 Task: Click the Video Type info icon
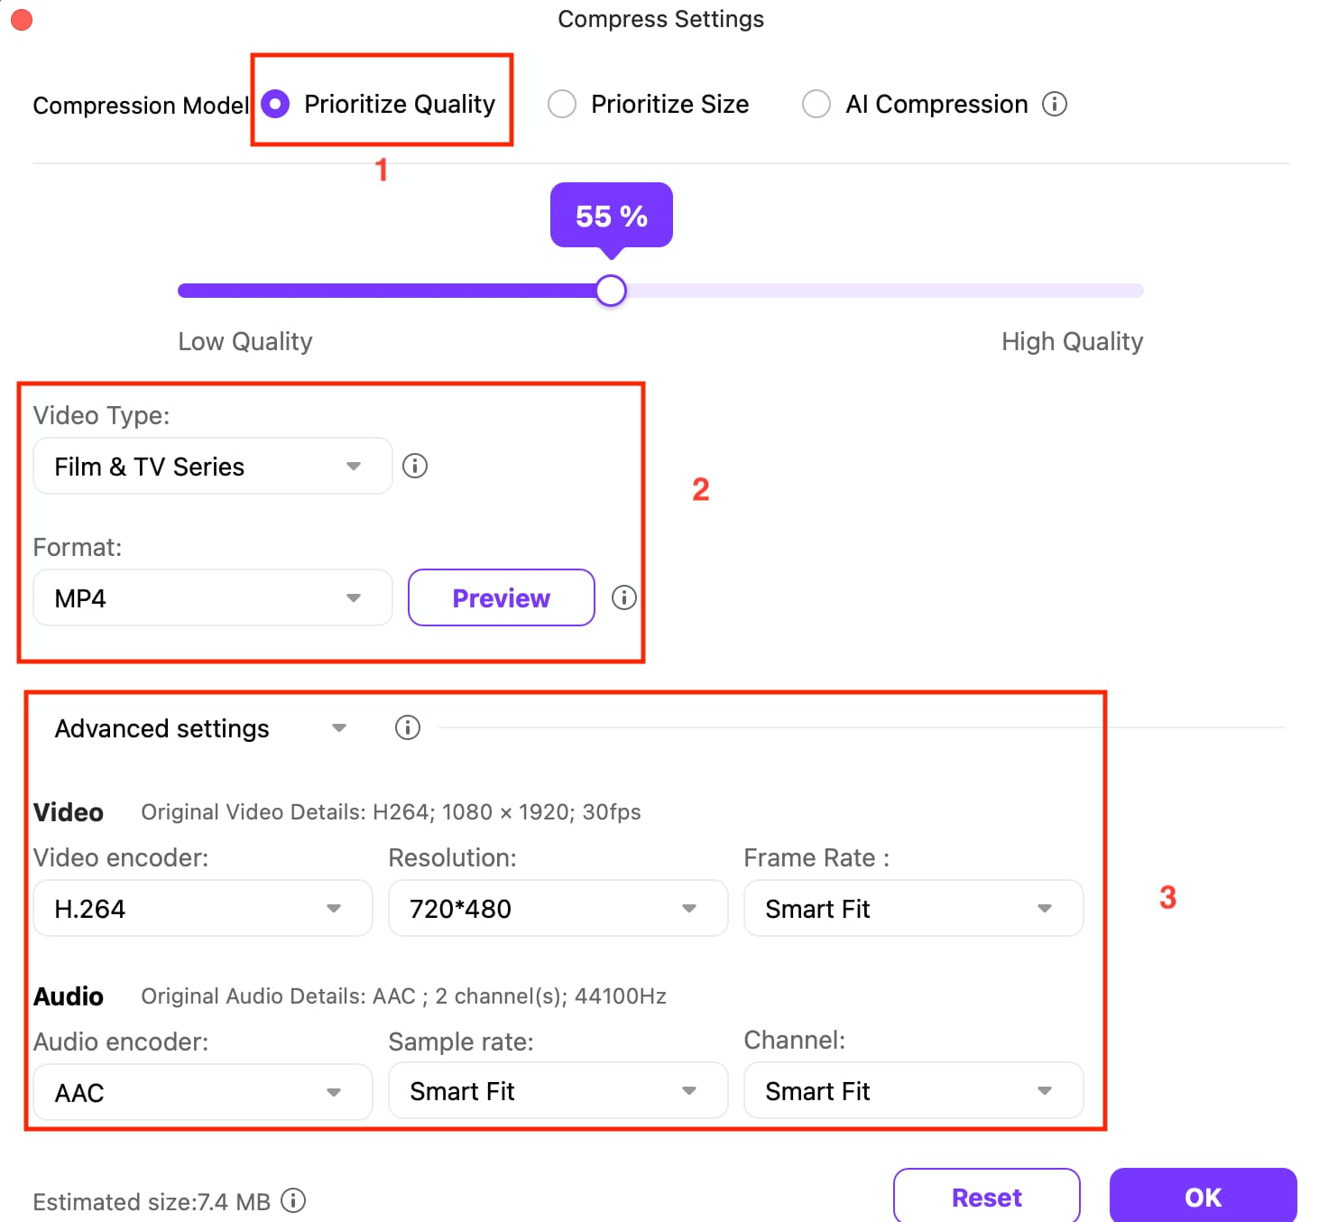coord(414,466)
